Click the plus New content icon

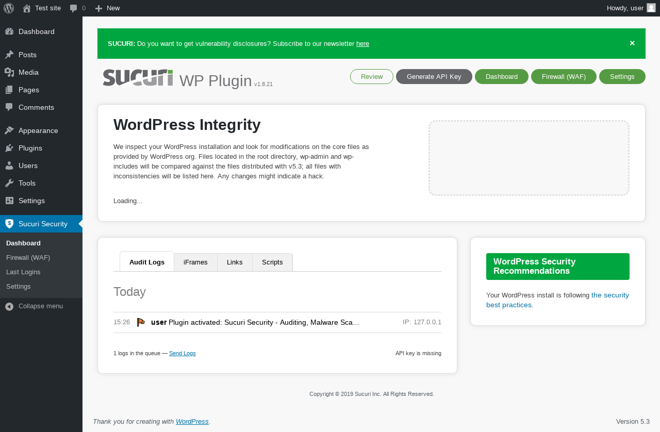99,8
